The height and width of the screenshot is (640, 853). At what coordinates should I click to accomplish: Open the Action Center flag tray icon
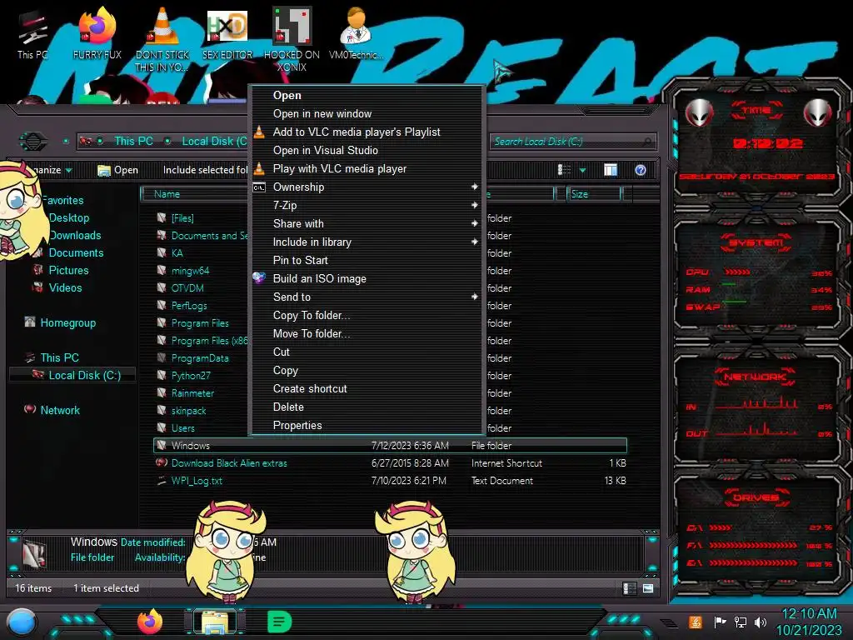720,622
